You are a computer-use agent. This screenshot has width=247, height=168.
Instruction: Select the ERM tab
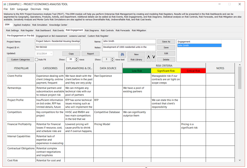tap(7, 25)
